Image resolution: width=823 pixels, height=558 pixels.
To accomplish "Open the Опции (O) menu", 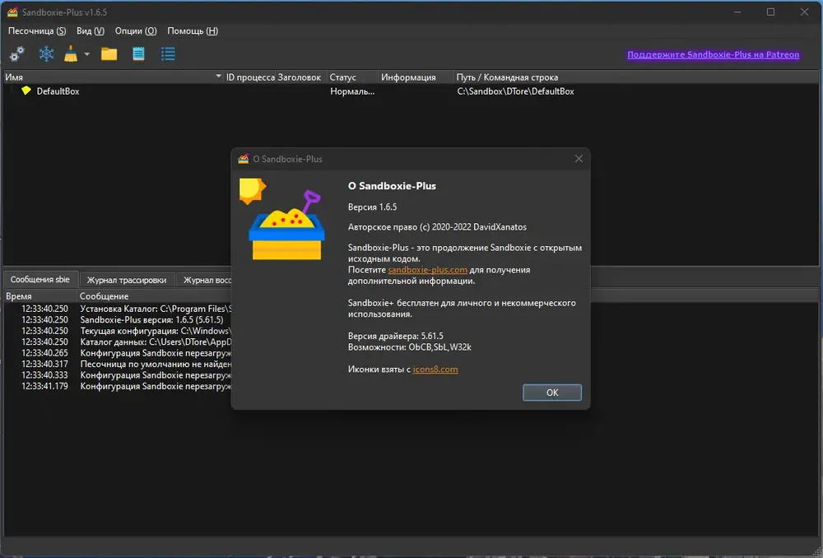I will click(x=136, y=31).
